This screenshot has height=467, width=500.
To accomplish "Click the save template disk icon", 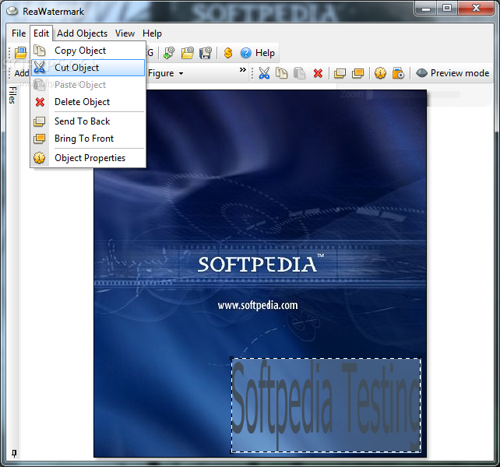I will (206, 53).
